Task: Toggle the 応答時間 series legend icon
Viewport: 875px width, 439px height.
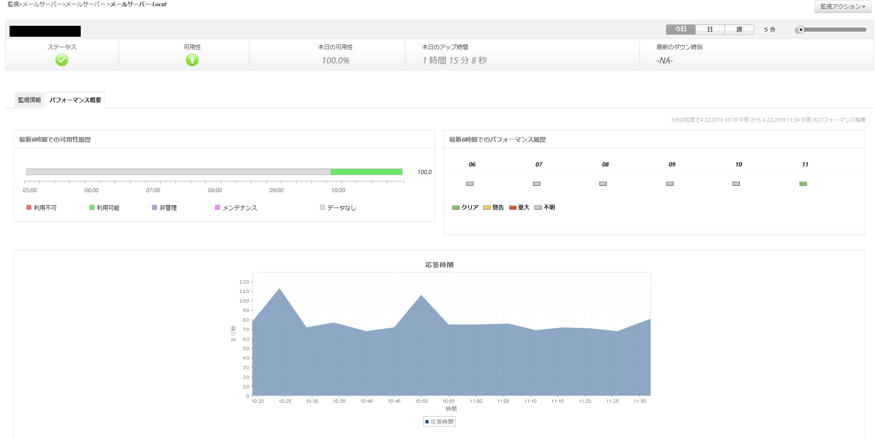Action: point(427,422)
